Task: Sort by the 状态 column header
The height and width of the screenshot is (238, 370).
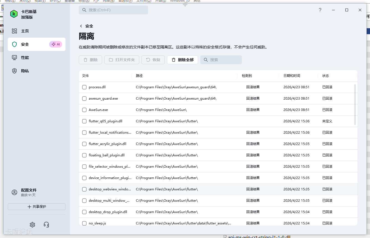Action: click(x=326, y=76)
